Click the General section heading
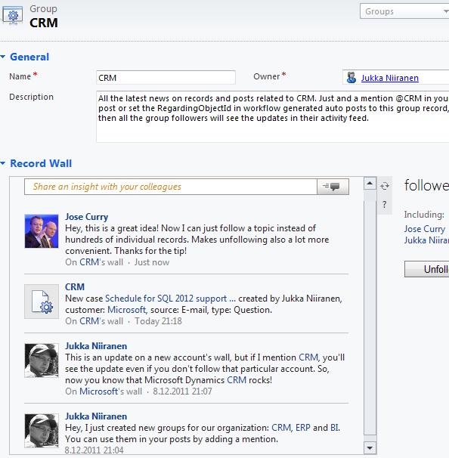The height and width of the screenshot is (458, 449). click(29, 57)
